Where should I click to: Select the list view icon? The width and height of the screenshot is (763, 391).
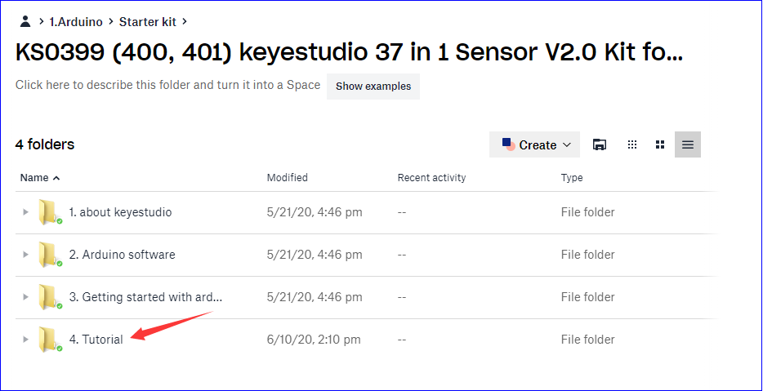pyautogui.click(x=688, y=144)
